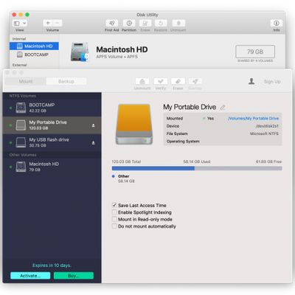Select Macintosh HD under Other Volumes
This screenshot has height=295, width=295.
(x=52, y=167)
